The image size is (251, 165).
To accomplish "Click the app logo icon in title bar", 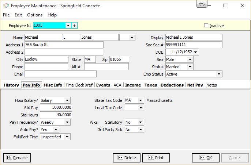I will [x=5, y=6].
